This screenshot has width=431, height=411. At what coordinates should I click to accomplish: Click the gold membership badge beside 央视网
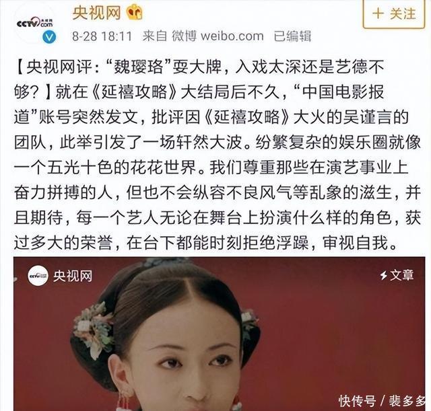point(135,12)
